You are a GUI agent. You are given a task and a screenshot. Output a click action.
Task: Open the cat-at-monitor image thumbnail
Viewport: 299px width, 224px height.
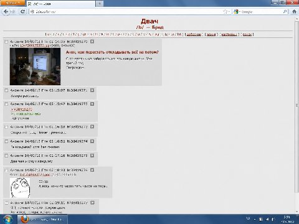point(35,67)
